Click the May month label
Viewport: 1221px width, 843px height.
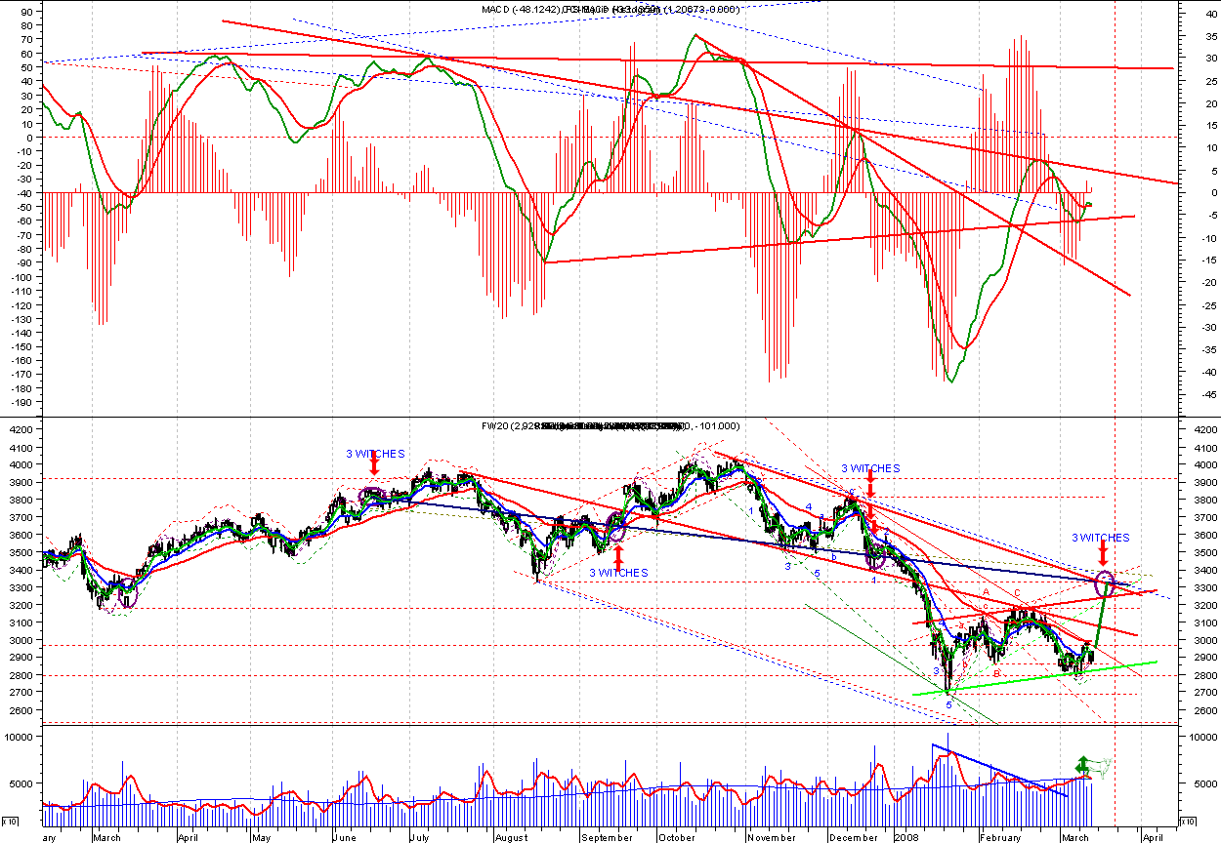(261, 837)
